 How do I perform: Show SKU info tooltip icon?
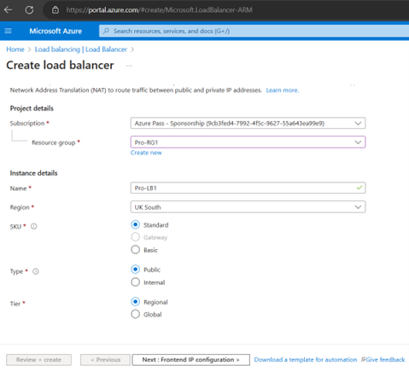point(33,226)
